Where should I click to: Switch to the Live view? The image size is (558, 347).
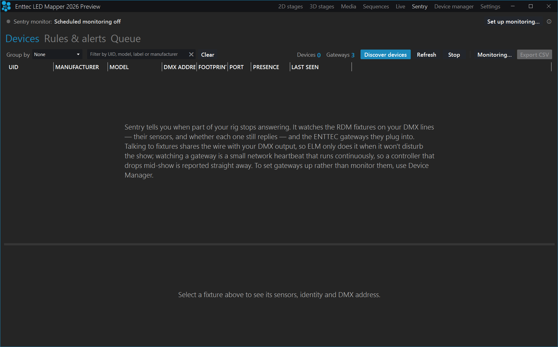pos(400,7)
